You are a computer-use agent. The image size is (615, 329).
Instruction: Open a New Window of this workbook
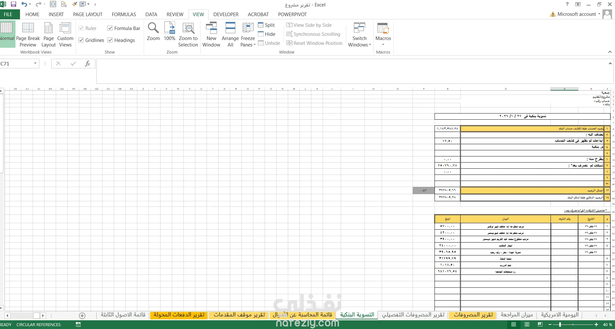pos(211,34)
